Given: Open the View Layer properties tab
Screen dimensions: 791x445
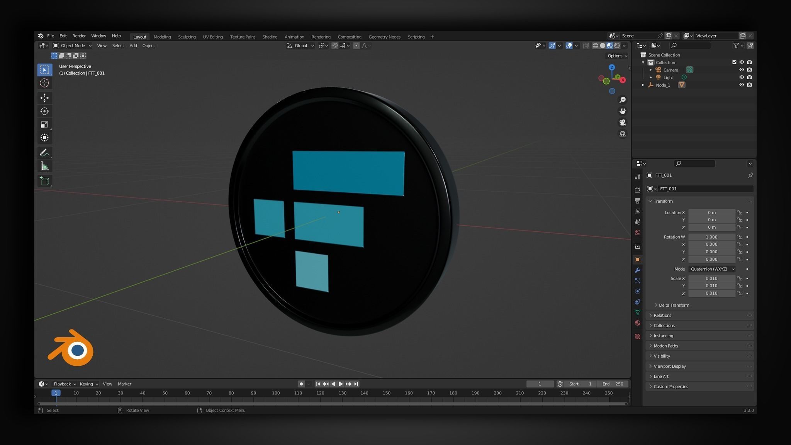Looking at the screenshot, I should coord(637,211).
